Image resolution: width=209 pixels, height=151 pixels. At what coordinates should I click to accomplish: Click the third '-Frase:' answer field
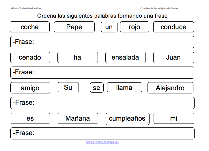tap(102, 103)
